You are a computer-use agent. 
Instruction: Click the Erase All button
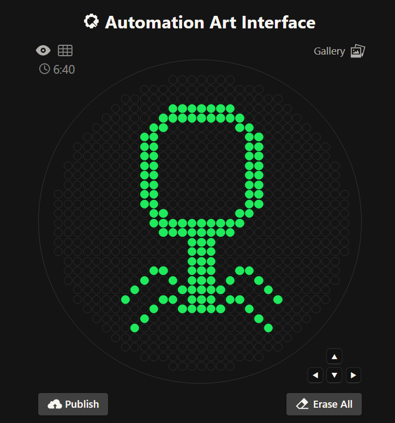pyautogui.click(x=324, y=404)
